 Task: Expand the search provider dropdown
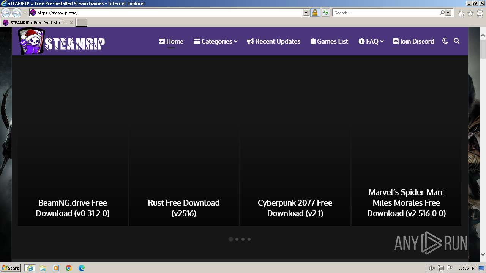point(448,13)
